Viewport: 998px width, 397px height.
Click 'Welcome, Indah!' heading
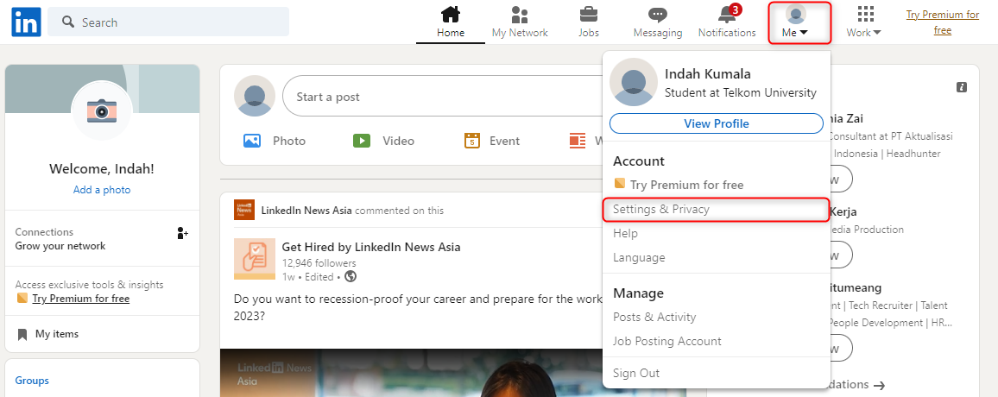point(102,169)
